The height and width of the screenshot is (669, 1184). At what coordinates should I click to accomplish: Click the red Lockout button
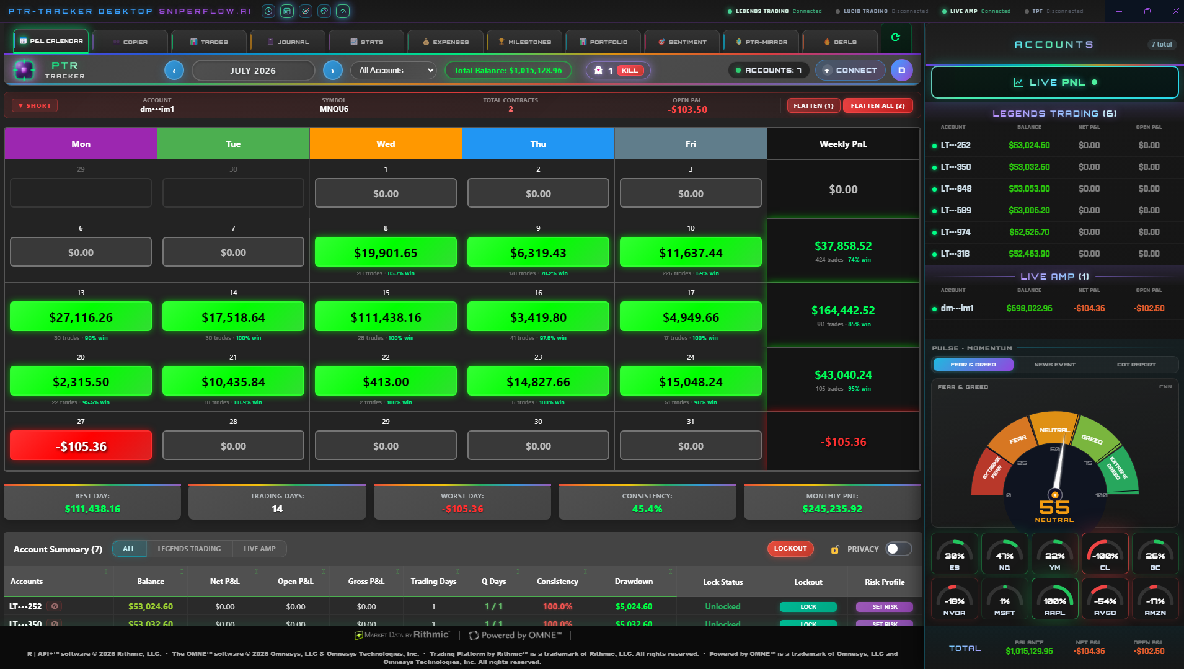pos(790,549)
